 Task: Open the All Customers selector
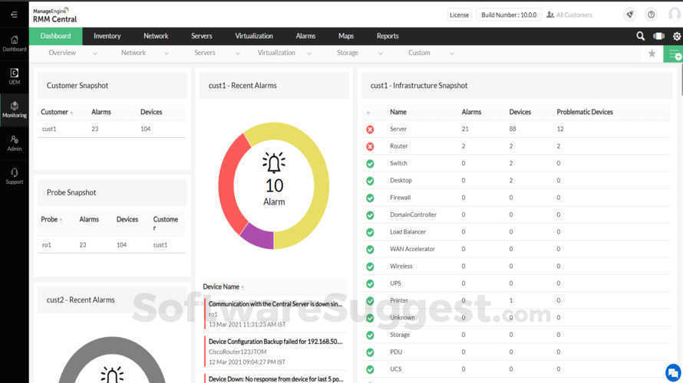coord(569,15)
